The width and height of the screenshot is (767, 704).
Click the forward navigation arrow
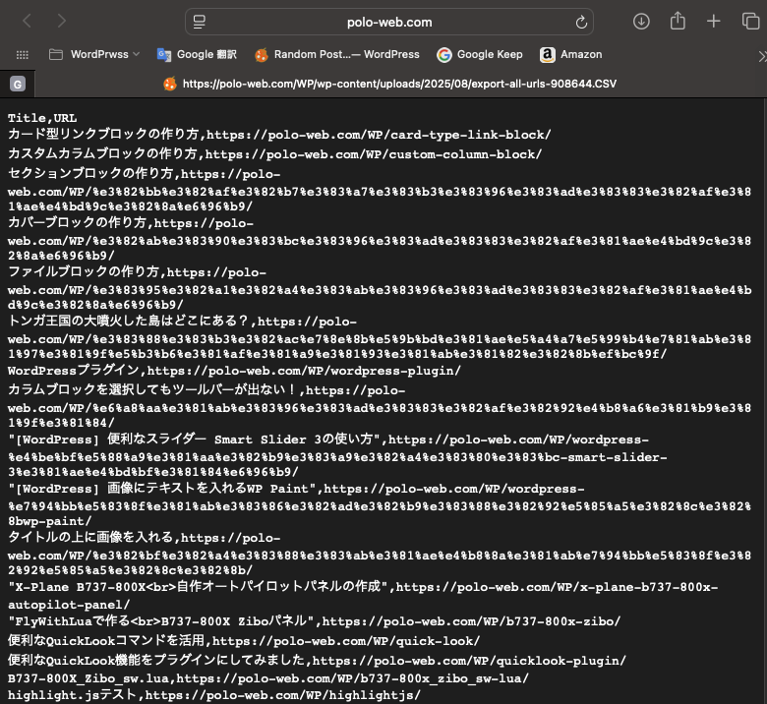point(62,21)
